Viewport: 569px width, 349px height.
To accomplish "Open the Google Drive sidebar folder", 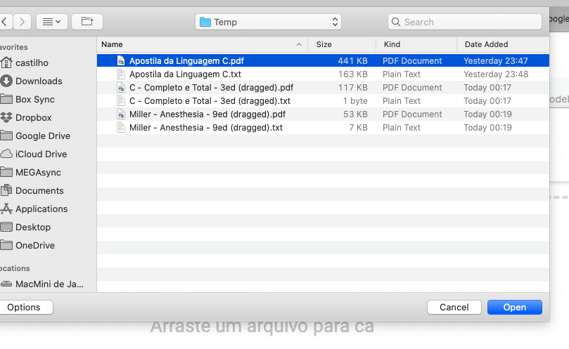I will [x=42, y=136].
